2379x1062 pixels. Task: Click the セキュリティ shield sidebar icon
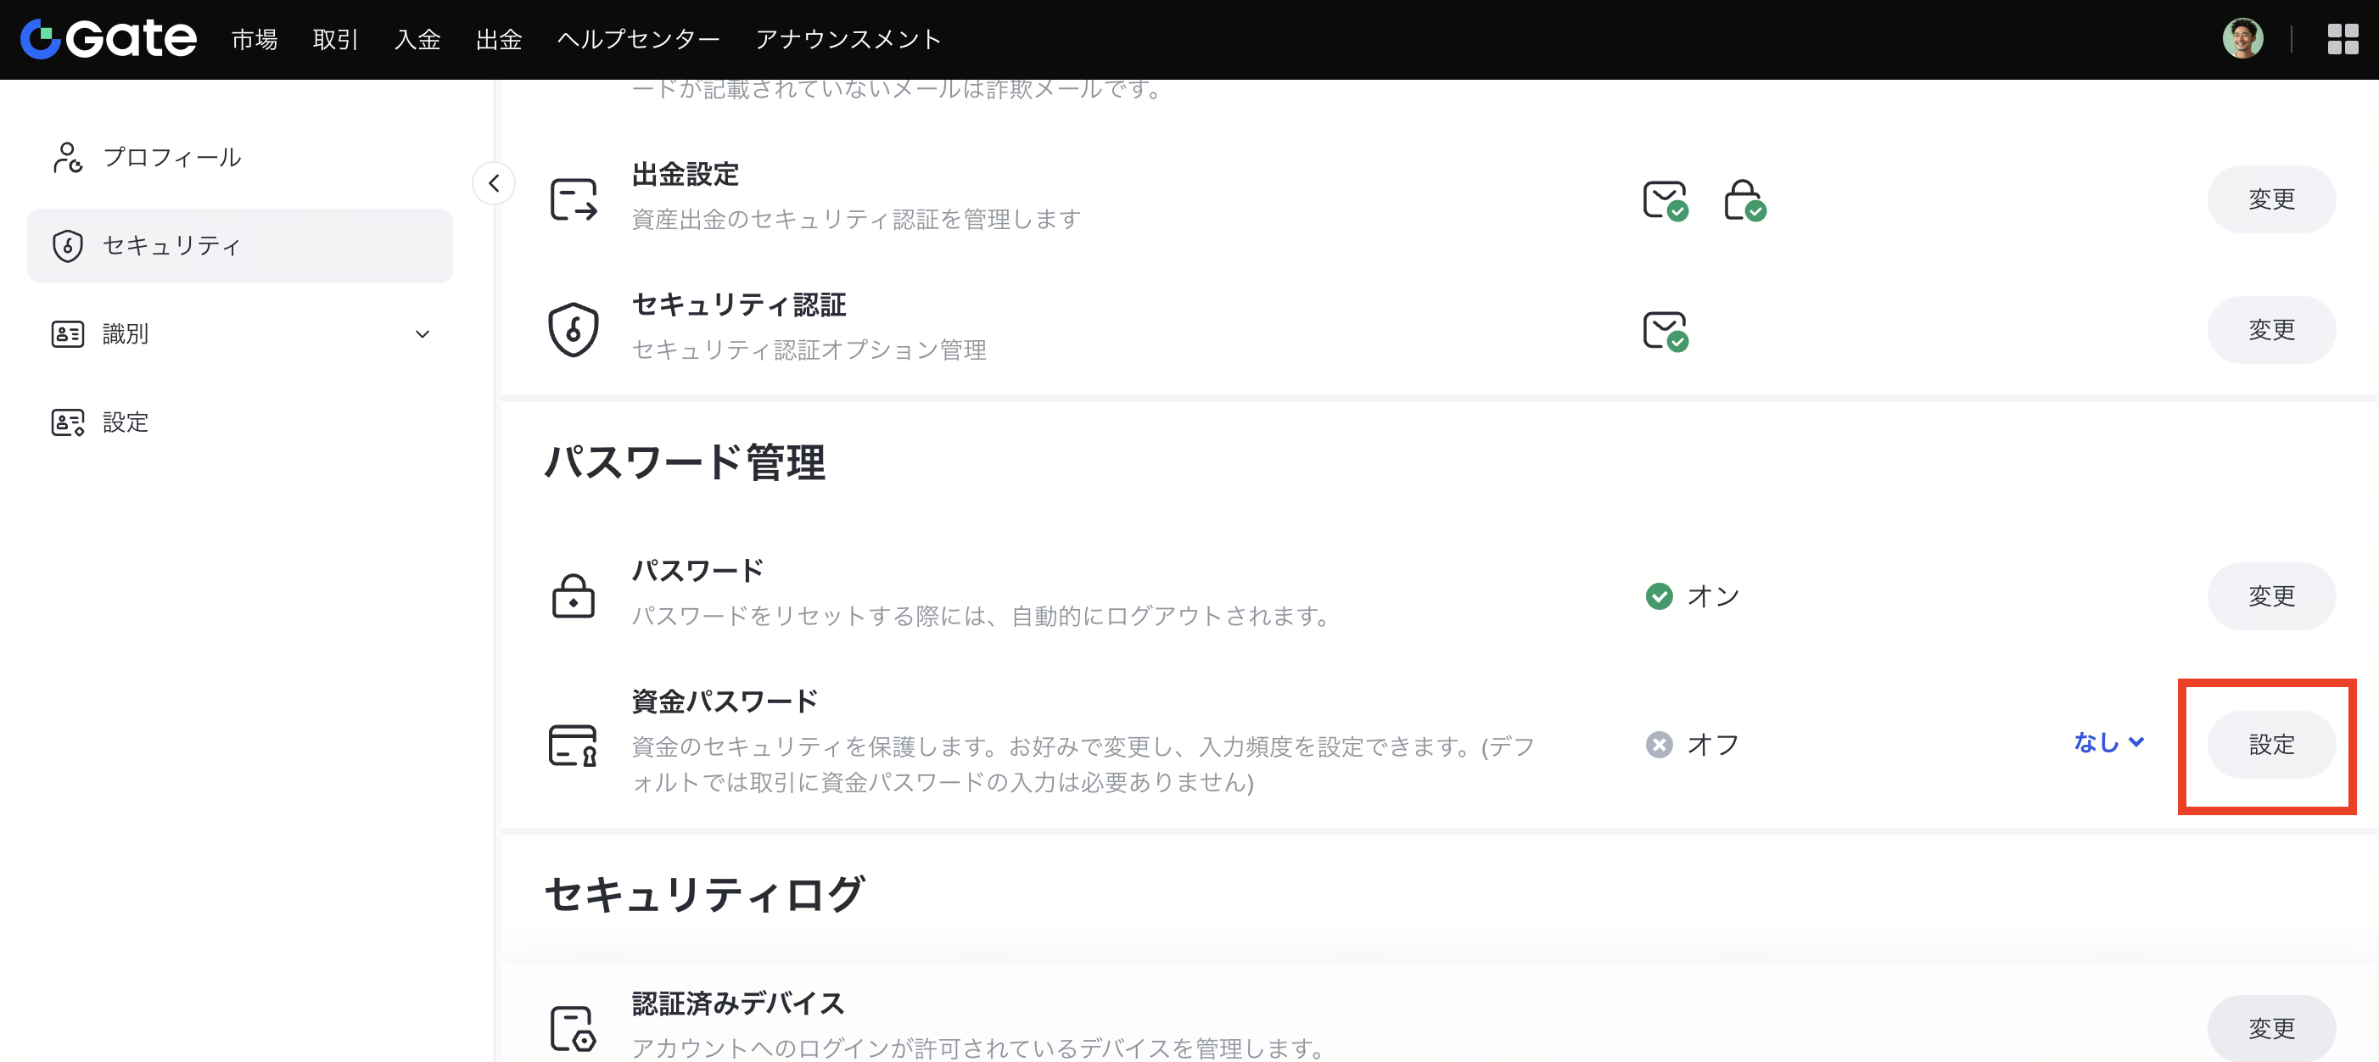click(67, 246)
